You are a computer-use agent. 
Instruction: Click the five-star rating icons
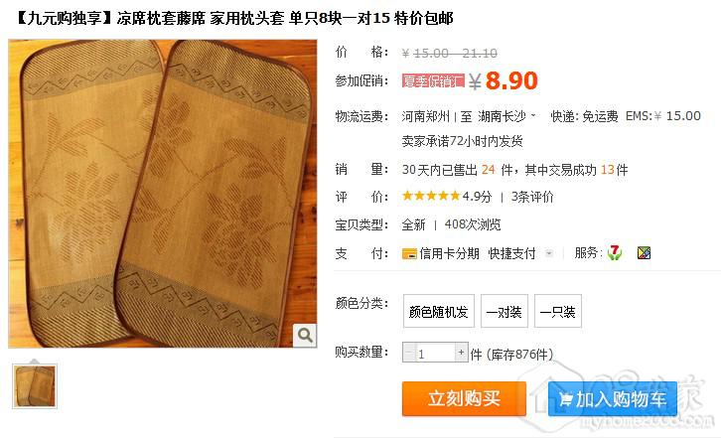coord(431,197)
